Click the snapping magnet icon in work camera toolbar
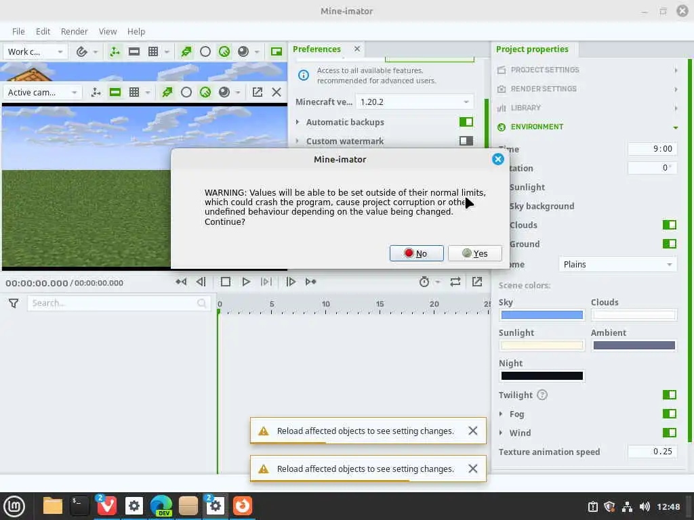This screenshot has width=694, height=520. (81, 51)
